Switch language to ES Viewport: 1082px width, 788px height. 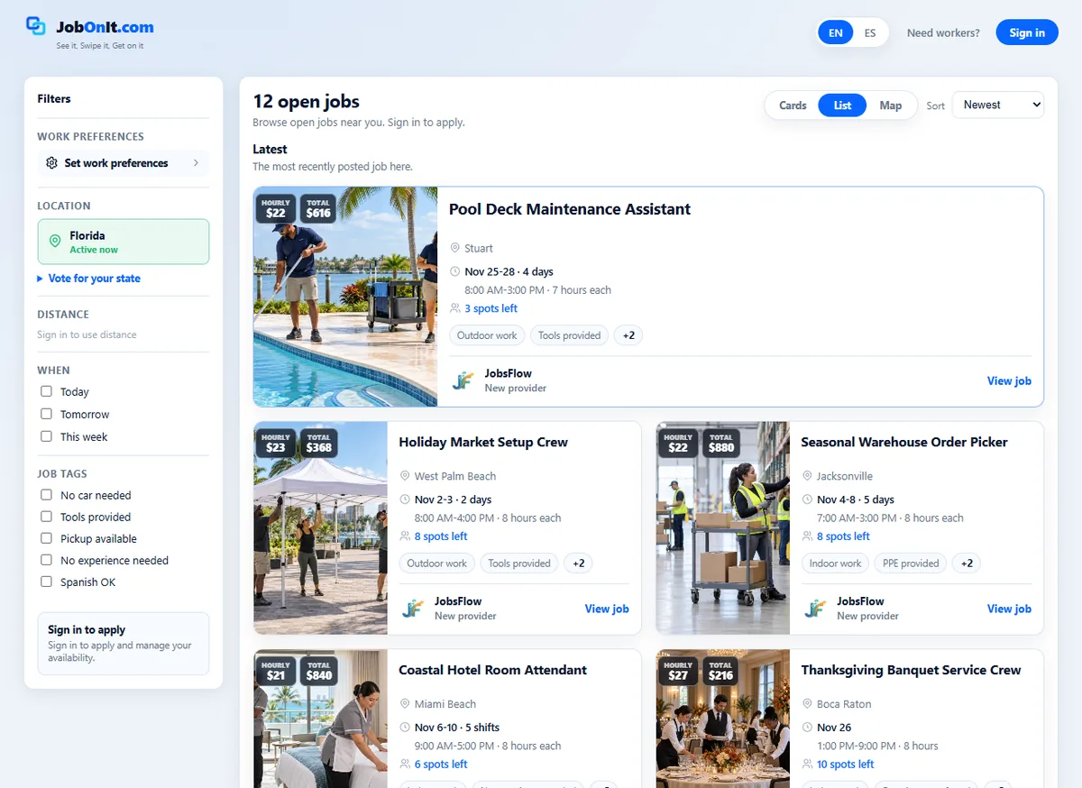(870, 32)
